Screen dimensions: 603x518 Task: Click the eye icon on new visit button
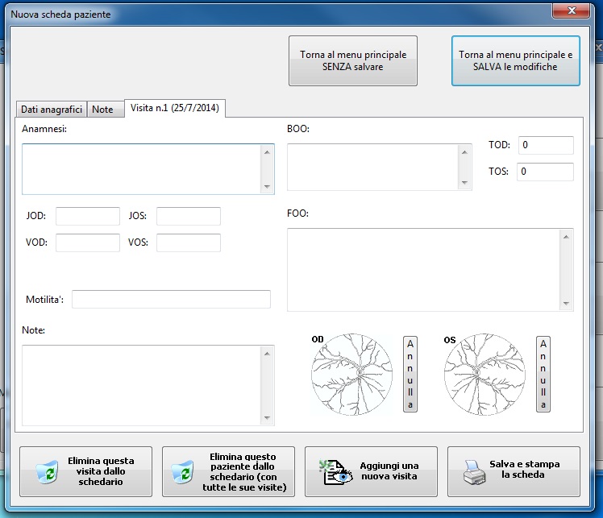point(335,472)
